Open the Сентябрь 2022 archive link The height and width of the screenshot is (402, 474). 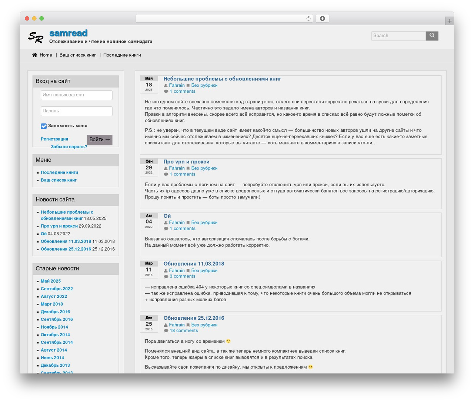(57, 289)
